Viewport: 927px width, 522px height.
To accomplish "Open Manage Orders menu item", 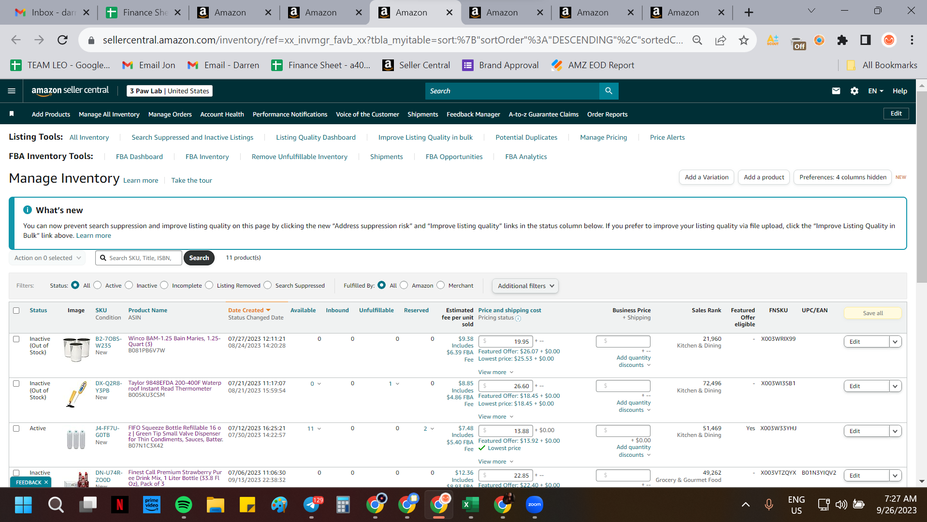I will [170, 114].
